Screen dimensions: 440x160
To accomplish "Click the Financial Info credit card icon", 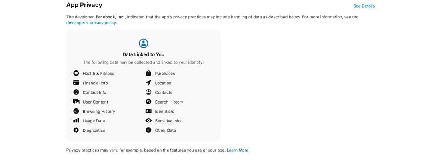I will (x=76, y=83).
